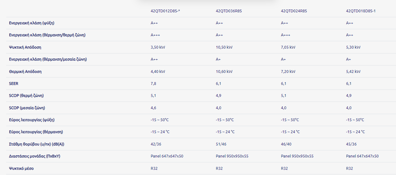Click the 51/46 noise level value
This screenshot has width=396, height=175.
[221, 144]
